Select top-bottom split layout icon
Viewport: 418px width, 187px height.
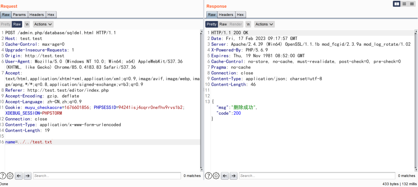pos(404,3)
